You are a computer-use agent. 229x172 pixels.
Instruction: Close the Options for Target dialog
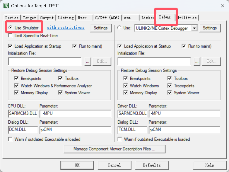pos(223,6)
